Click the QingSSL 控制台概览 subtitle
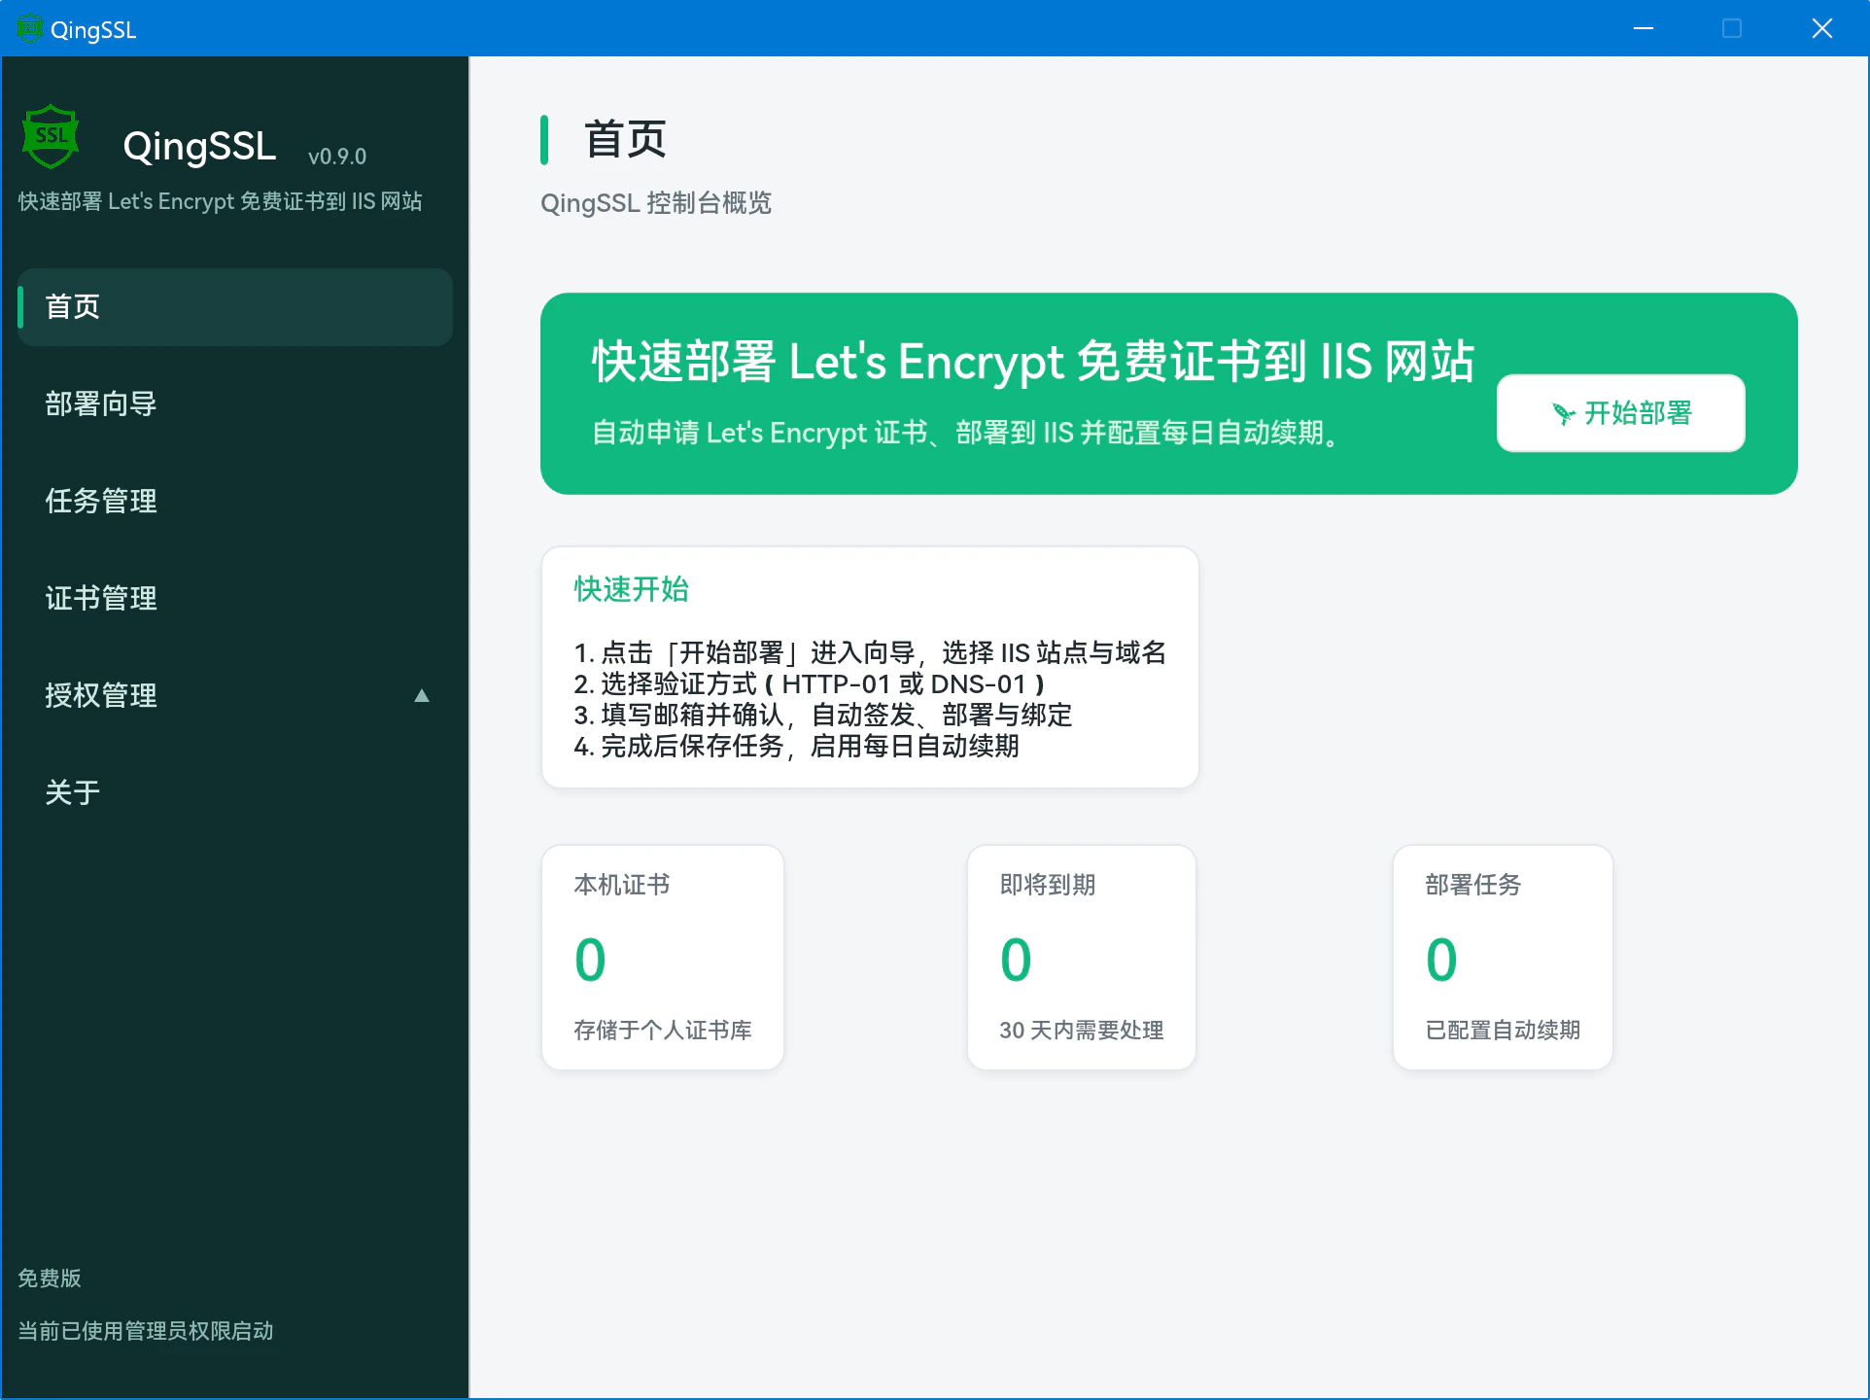The width and height of the screenshot is (1870, 1400). 656,203
